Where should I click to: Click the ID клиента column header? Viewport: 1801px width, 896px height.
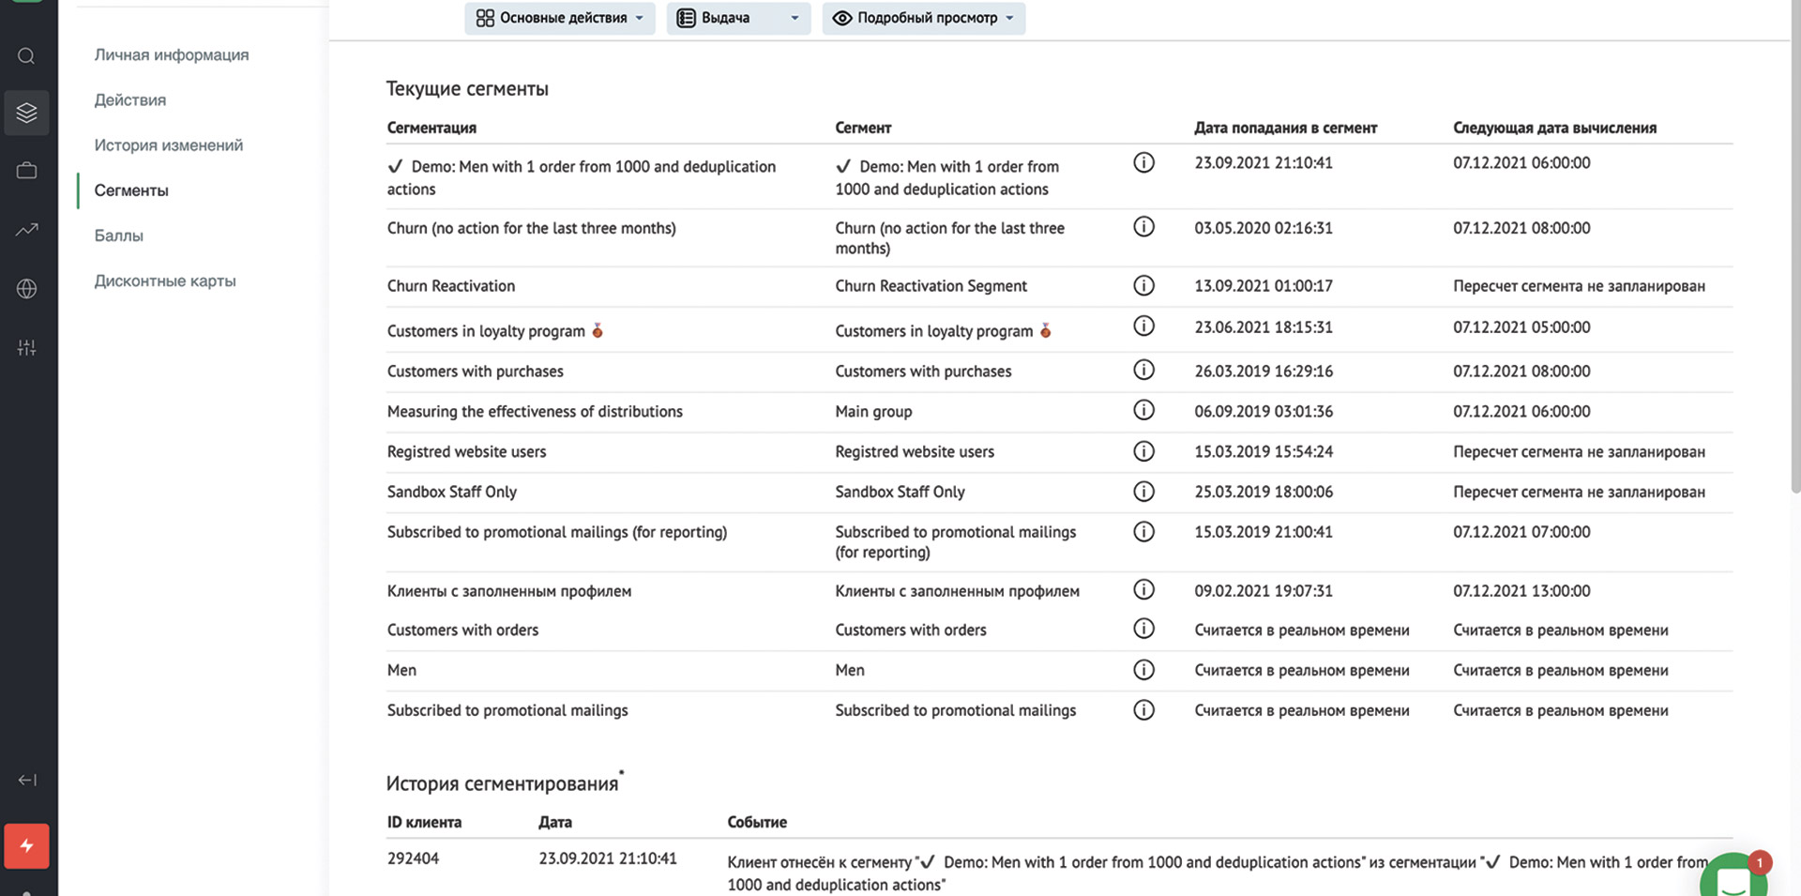click(x=424, y=823)
